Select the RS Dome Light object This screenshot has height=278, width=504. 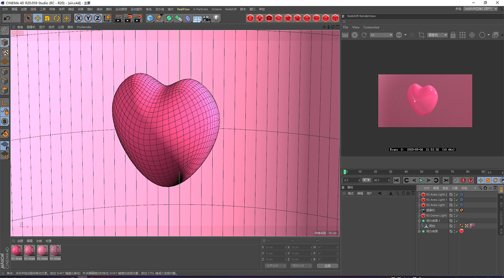tap(436, 215)
